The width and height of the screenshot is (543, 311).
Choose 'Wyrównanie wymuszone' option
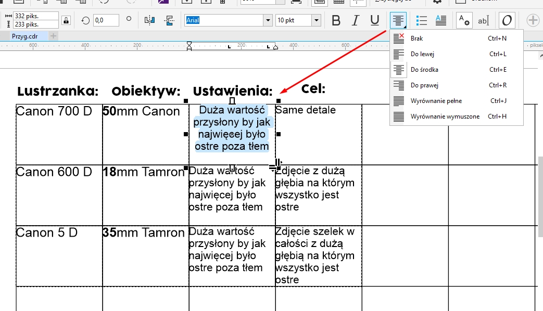445,116
